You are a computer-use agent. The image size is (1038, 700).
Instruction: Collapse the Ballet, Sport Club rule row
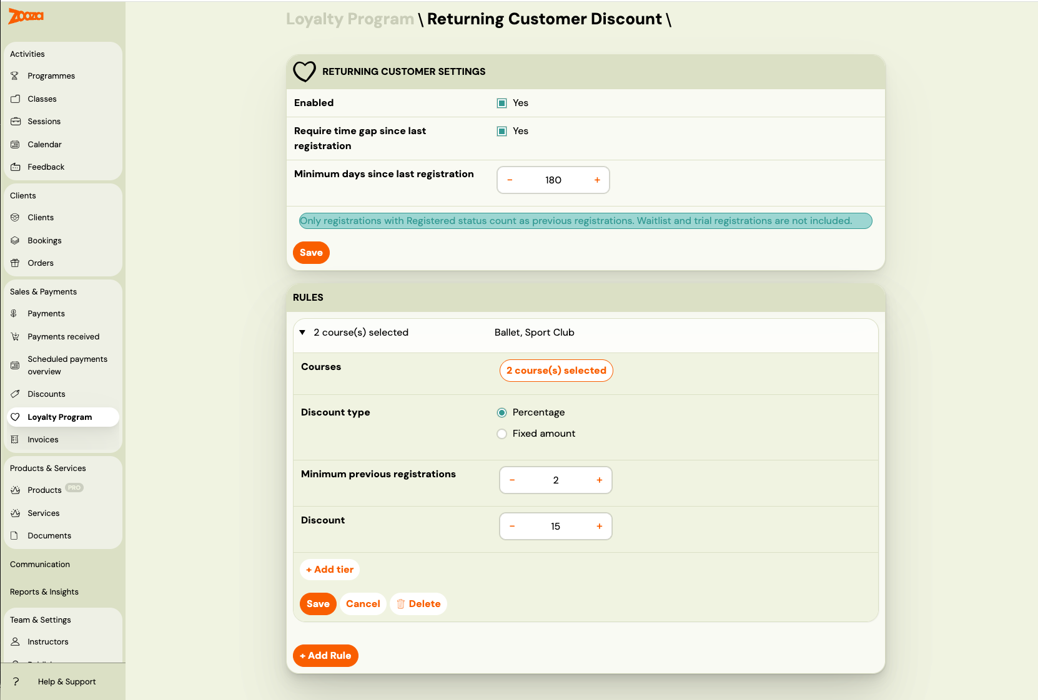pos(302,333)
